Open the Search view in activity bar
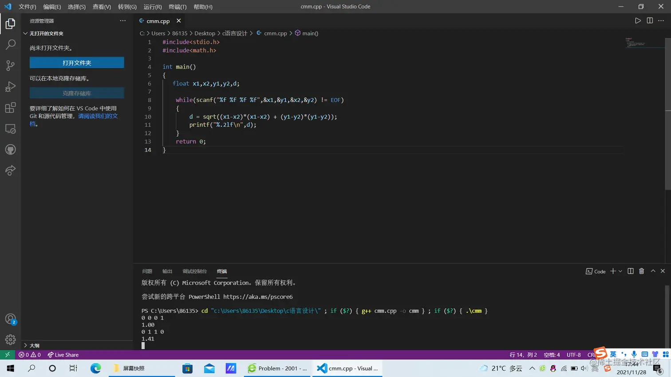 click(10, 44)
